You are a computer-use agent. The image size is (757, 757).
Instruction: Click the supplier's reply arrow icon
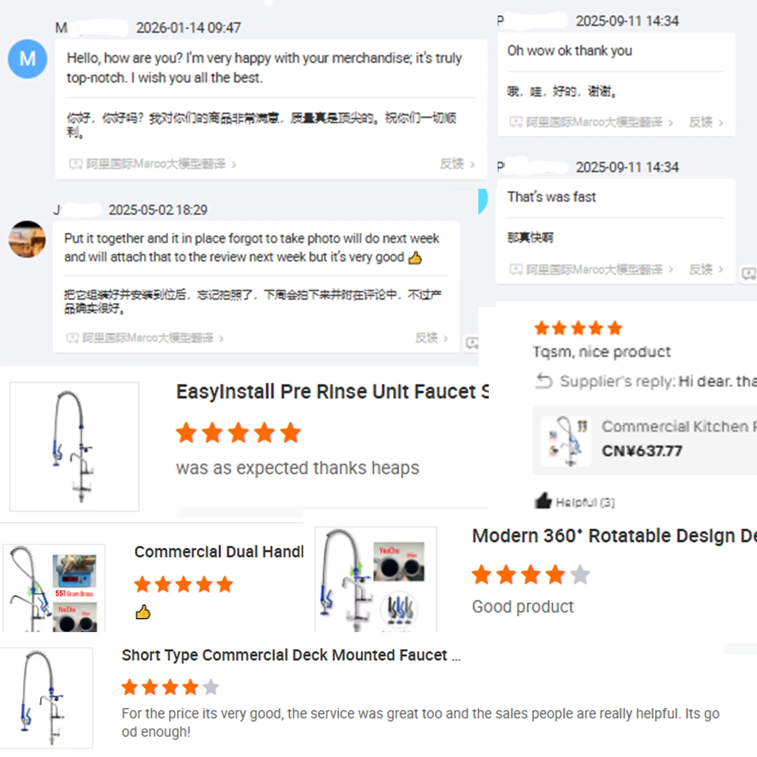(x=544, y=380)
